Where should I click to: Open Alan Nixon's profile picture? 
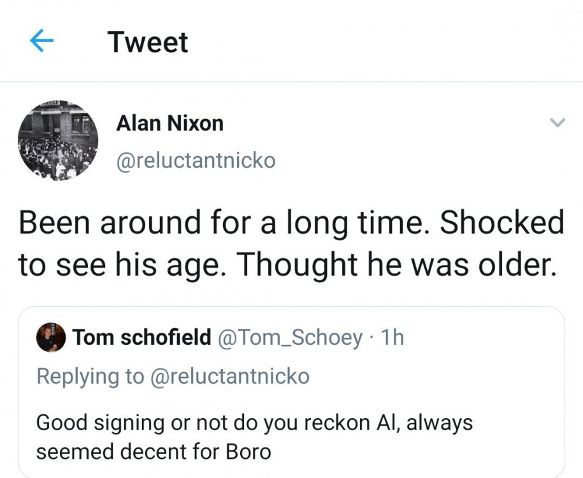(58, 140)
